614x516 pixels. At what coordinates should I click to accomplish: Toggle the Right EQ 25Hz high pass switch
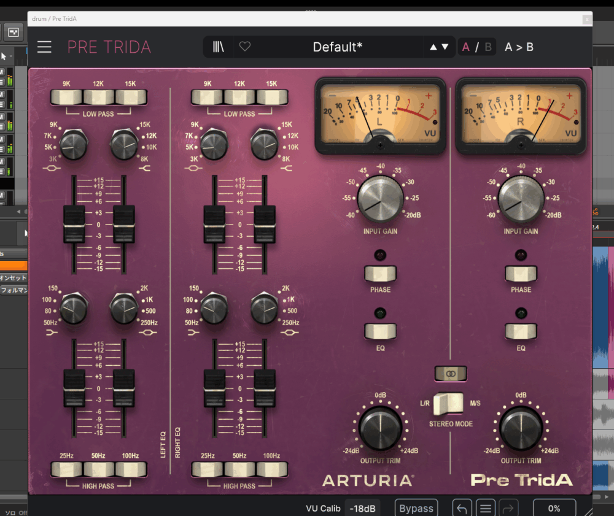(208, 469)
